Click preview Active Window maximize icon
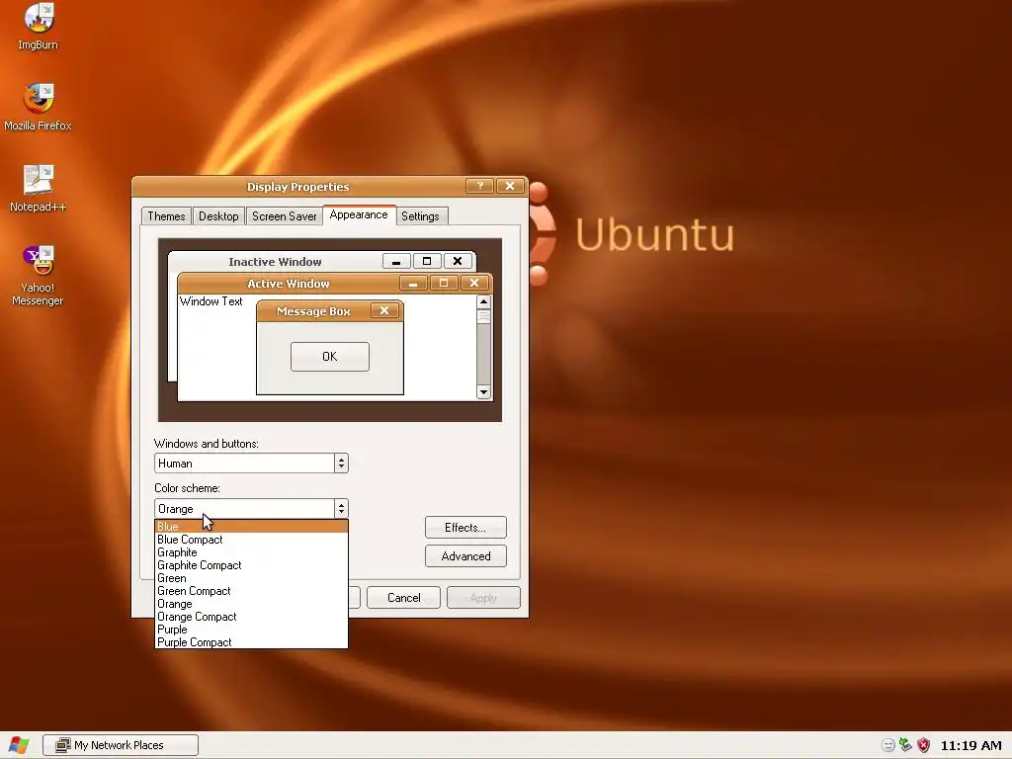This screenshot has height=759, width=1012. (x=444, y=283)
